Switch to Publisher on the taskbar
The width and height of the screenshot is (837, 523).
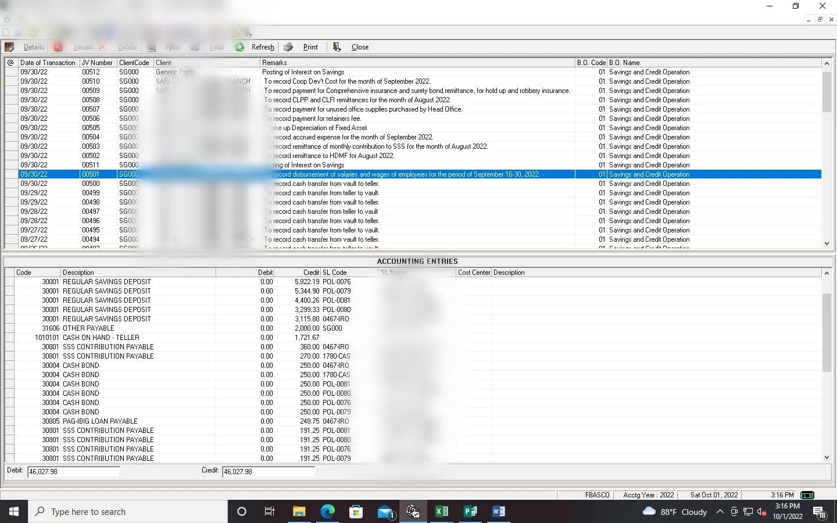pyautogui.click(x=470, y=511)
